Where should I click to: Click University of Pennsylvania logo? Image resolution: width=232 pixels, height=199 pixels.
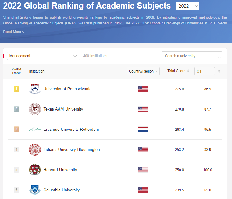click(35, 89)
